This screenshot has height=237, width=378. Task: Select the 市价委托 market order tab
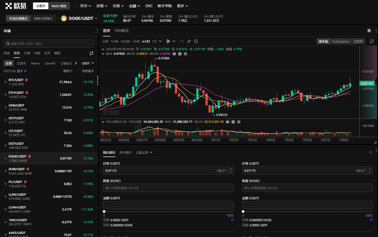click(x=125, y=152)
